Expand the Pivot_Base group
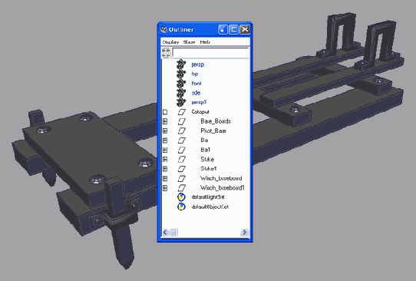 coord(165,131)
